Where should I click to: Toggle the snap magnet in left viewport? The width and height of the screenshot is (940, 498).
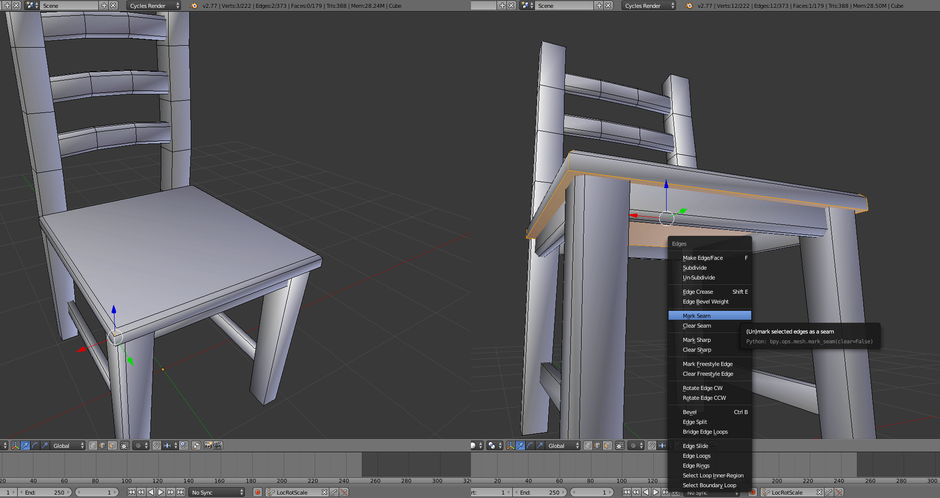click(156, 445)
